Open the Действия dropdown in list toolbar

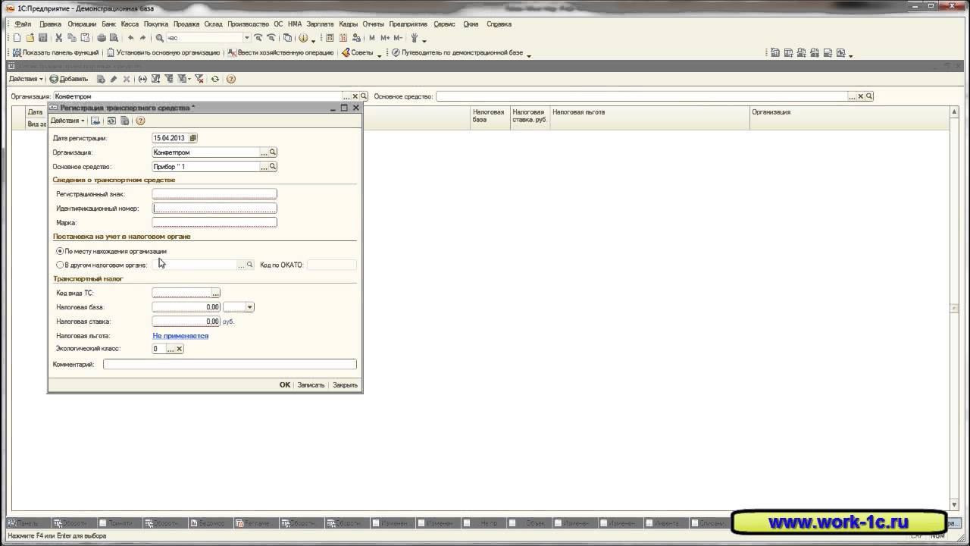(x=27, y=79)
